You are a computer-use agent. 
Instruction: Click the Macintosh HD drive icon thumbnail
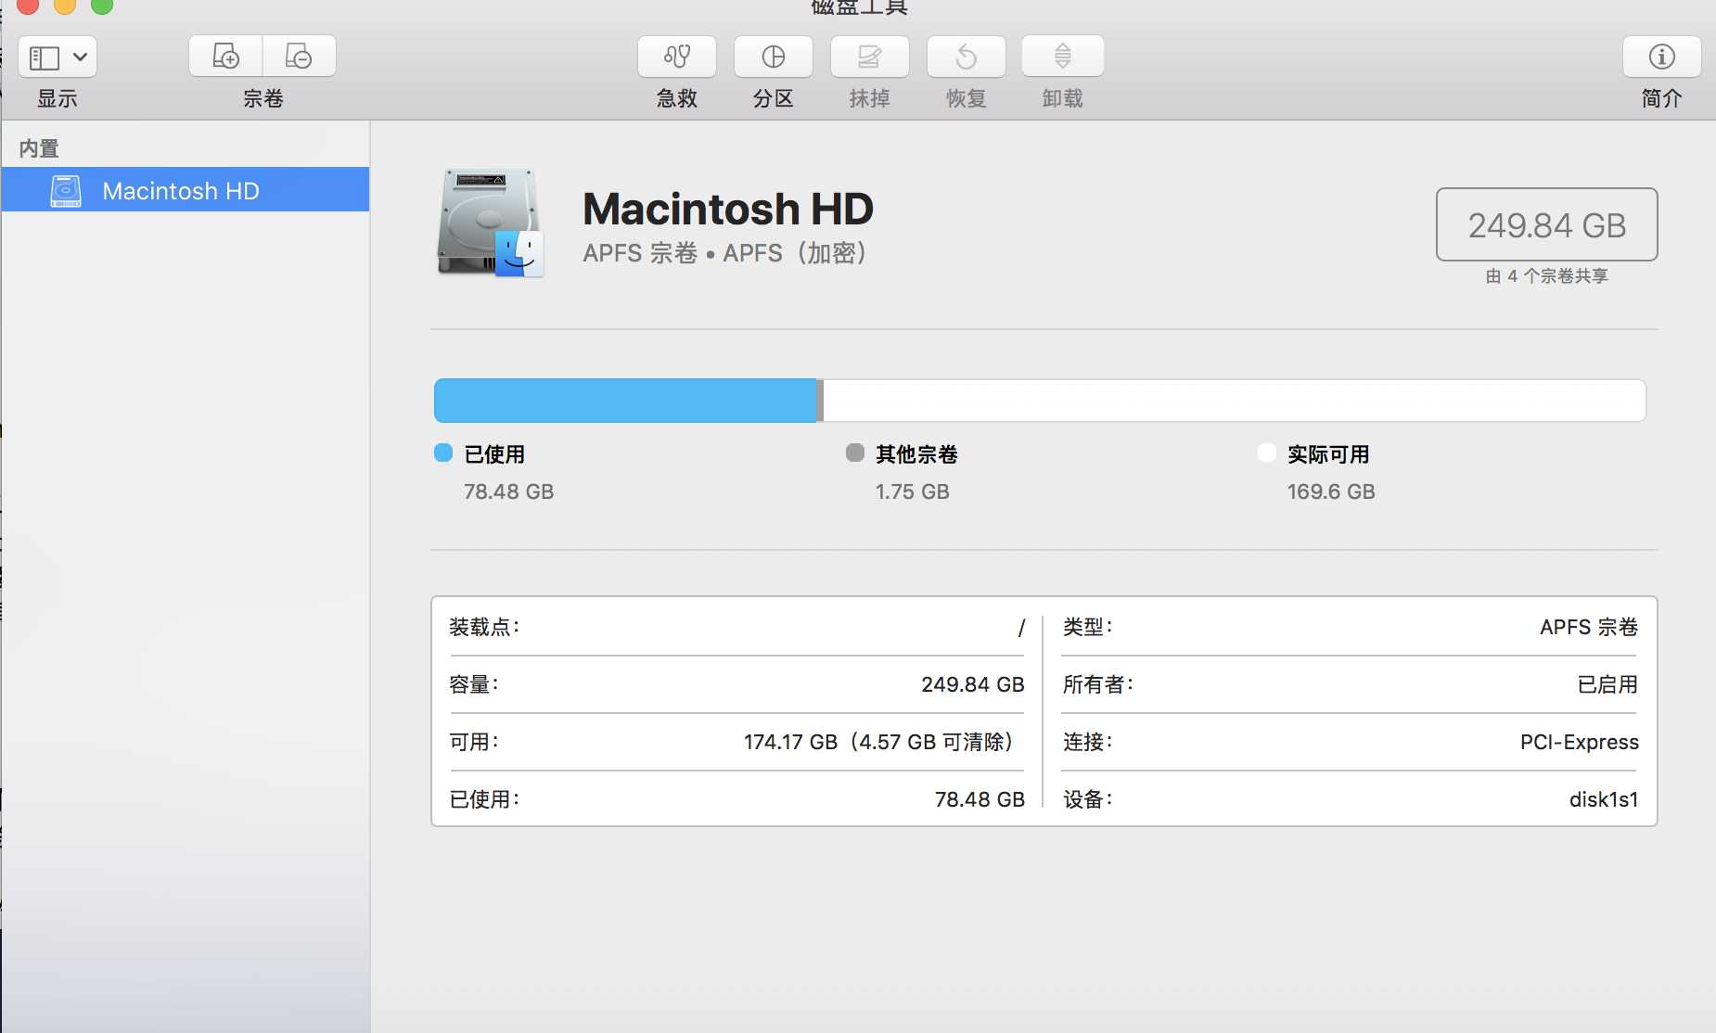(491, 223)
